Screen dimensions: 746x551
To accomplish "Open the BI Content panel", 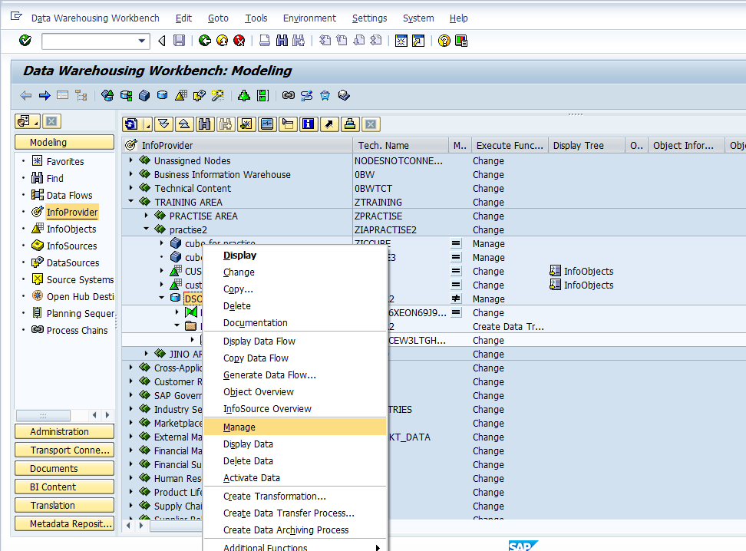I will (x=64, y=486).
